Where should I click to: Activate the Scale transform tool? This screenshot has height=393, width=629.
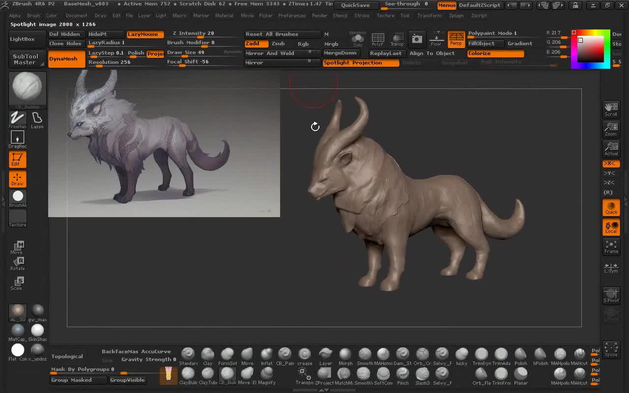(18, 283)
